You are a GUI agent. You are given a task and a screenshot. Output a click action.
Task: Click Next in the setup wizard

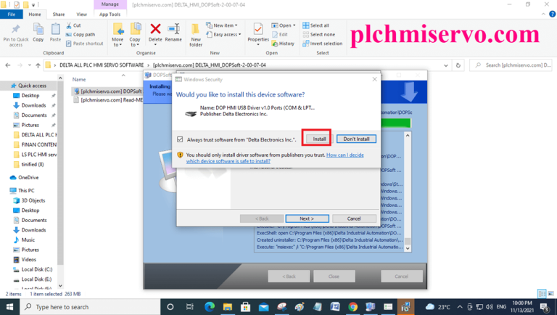307,218
